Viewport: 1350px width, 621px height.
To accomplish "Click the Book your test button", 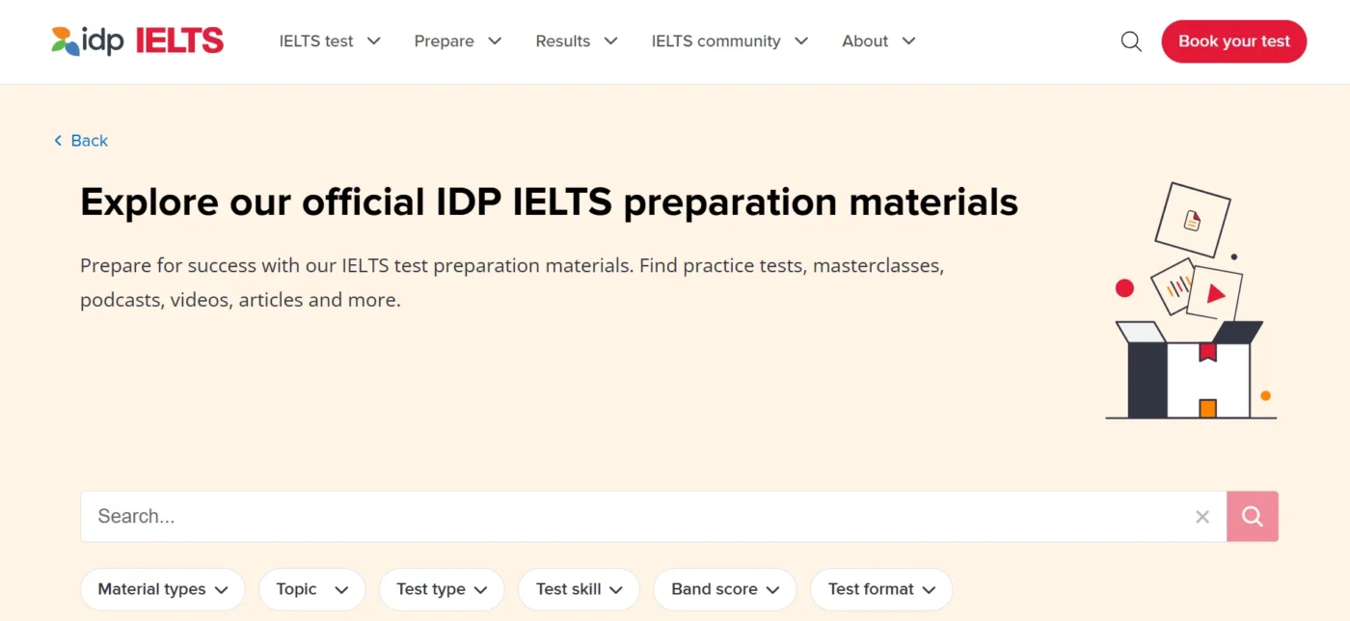I will [x=1233, y=41].
